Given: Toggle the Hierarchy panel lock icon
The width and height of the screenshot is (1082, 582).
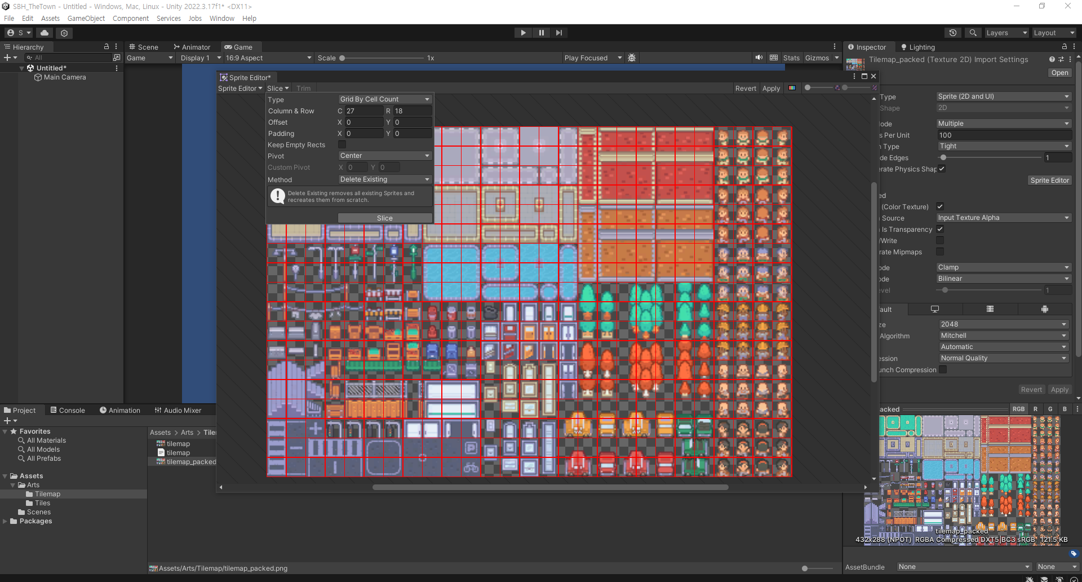Looking at the screenshot, I should tap(107, 47).
